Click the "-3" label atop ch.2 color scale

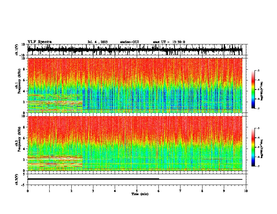pyautogui.click(x=258, y=128)
